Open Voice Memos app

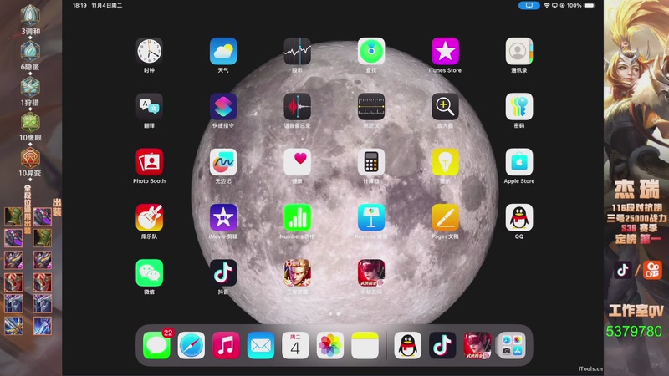click(x=298, y=107)
